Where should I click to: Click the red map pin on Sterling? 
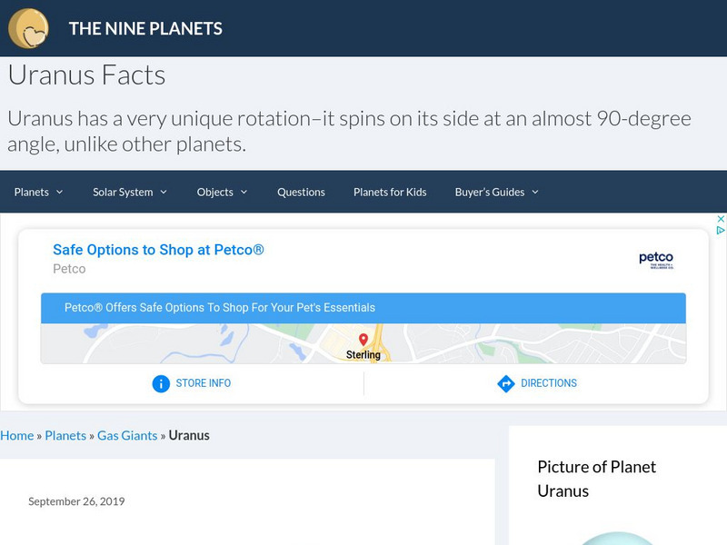click(x=363, y=340)
